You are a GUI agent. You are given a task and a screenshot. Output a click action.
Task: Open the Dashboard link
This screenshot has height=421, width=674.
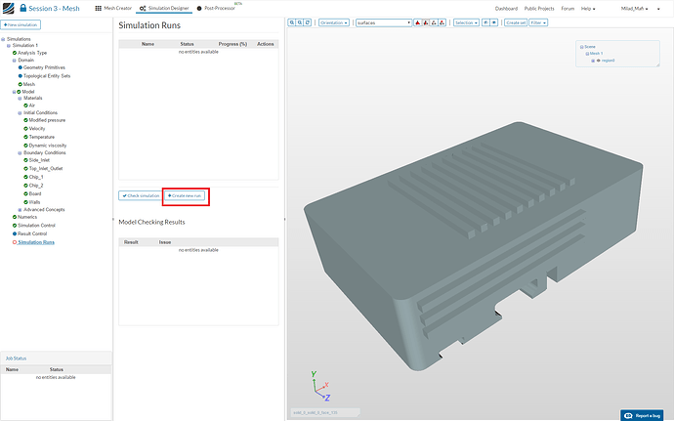[506, 9]
